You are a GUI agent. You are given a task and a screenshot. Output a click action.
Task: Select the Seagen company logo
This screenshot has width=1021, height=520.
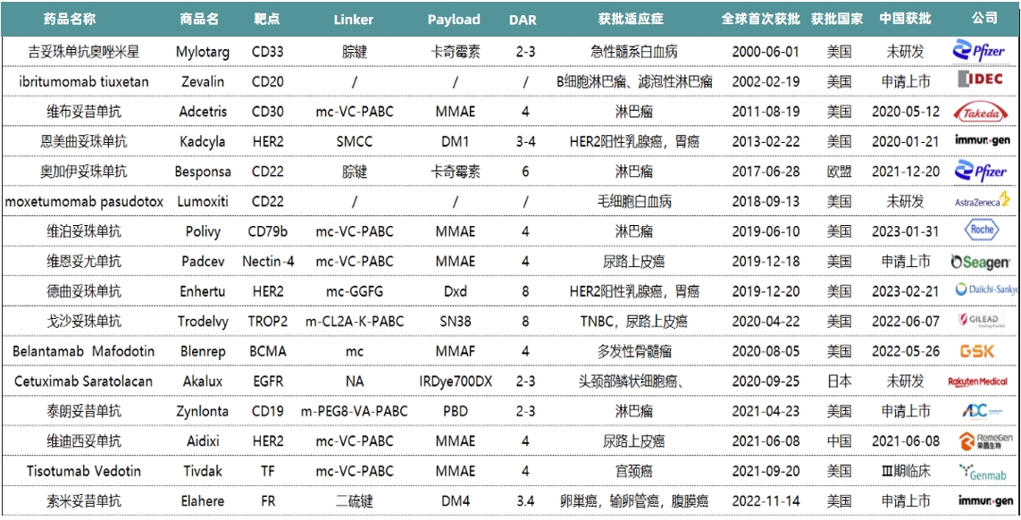981,261
